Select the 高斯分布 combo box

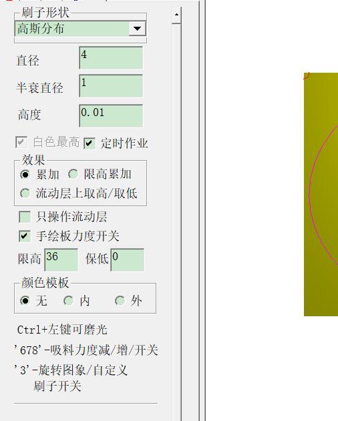[80, 28]
